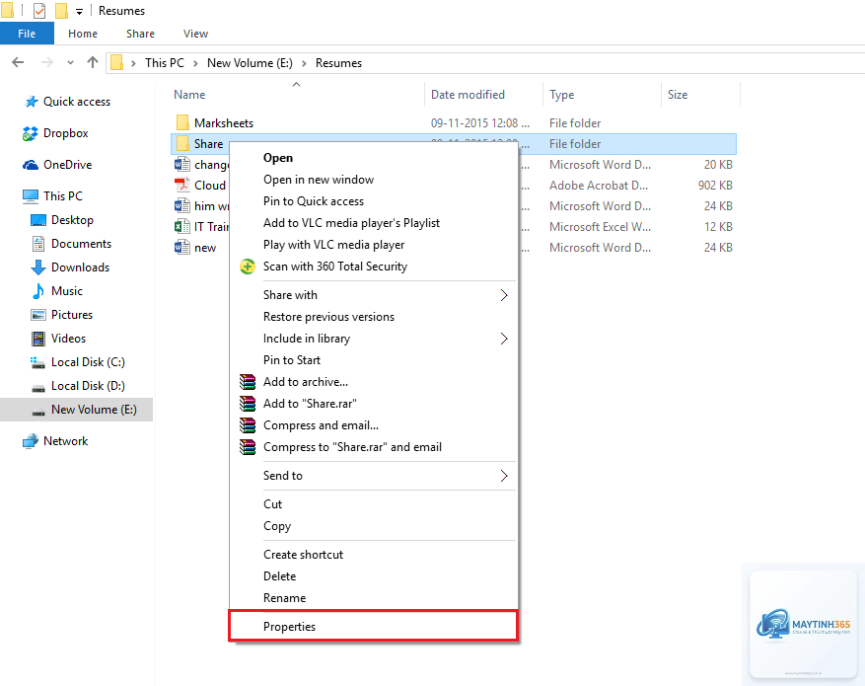Expand chevron after This PC in address bar
865x686 pixels.
click(195, 63)
